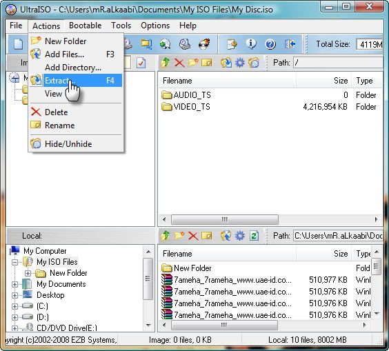Open the Bootable menu
The image size is (389, 351).
[85, 26]
